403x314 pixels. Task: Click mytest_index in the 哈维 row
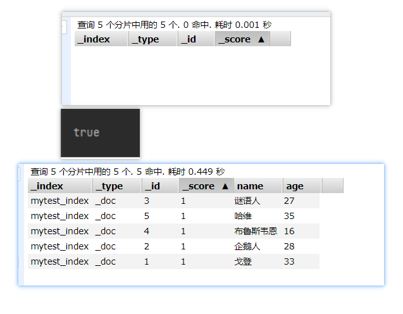click(x=59, y=216)
